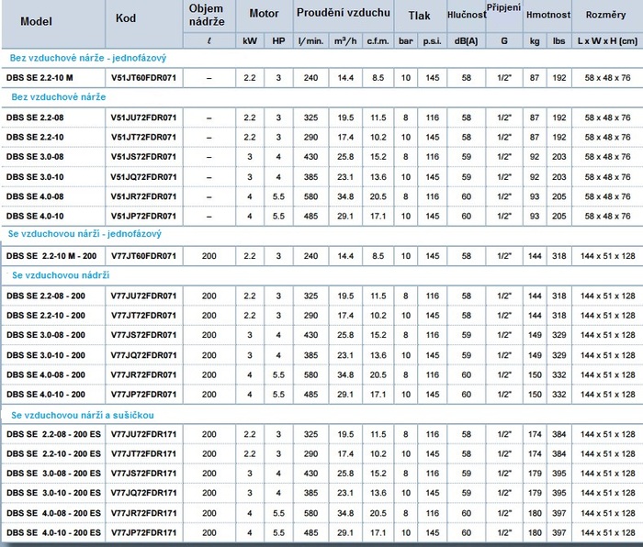Viewport: 643px width, 547px height.
Task: Click code V77JU72FDR171
Action: click(143, 434)
